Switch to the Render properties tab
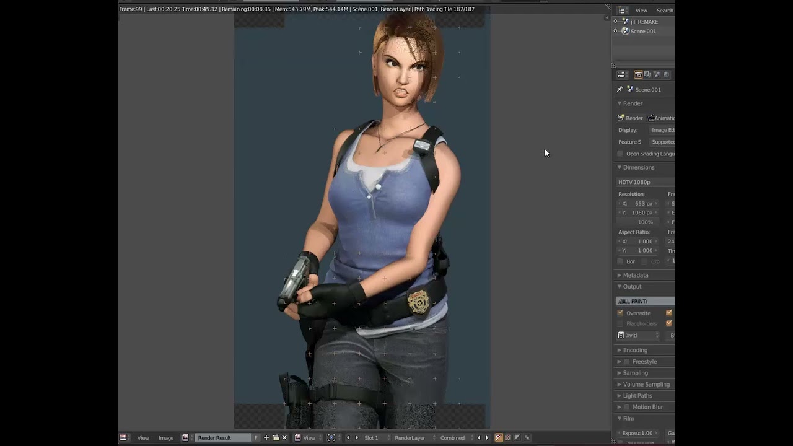Viewport: 793px width, 446px height. tap(638, 74)
